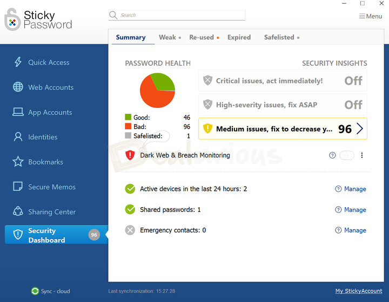Viewport: 389px width, 302px height.
Task: Open the Sharing Center section
Action: pyautogui.click(x=52, y=211)
